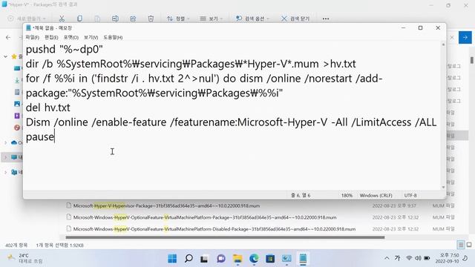Open Chat app on taskbar
Image resolution: width=475 pixels, height=267 pixels.
[221, 259]
